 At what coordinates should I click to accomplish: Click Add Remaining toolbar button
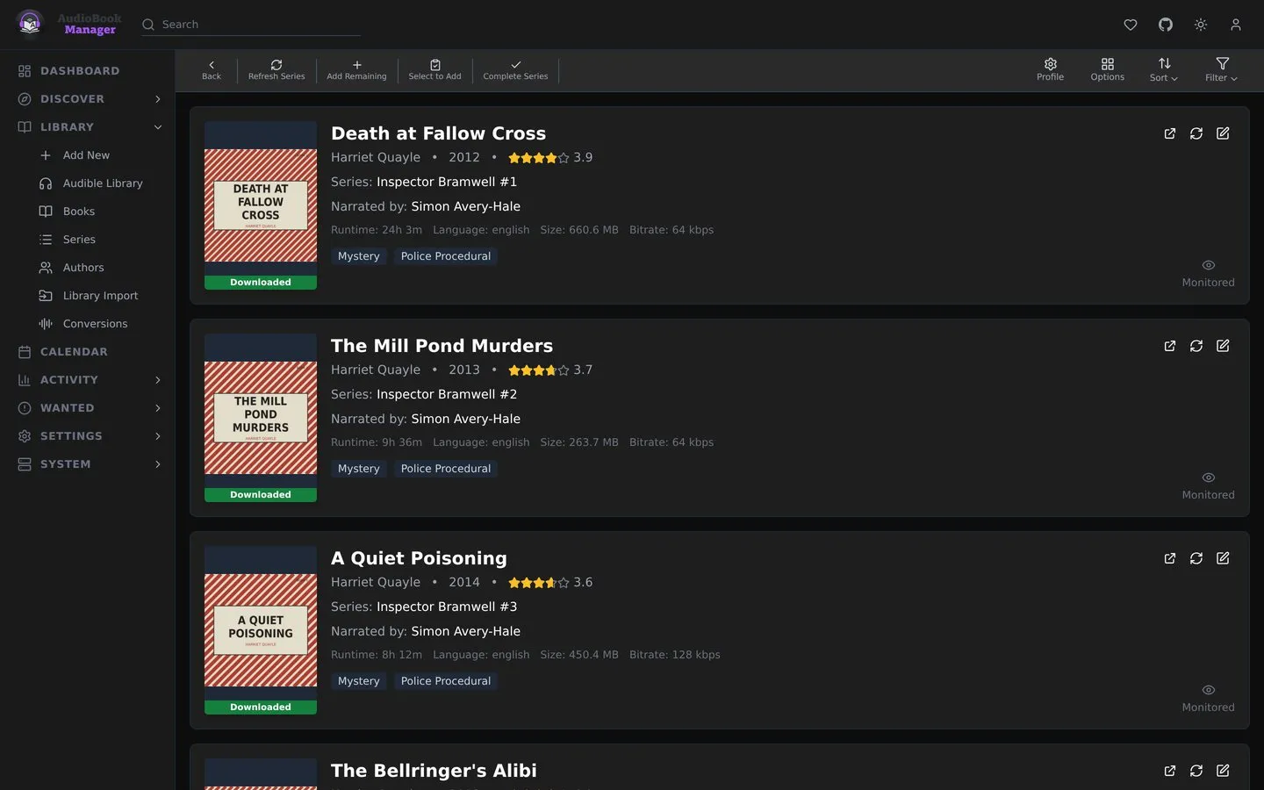[356, 70]
